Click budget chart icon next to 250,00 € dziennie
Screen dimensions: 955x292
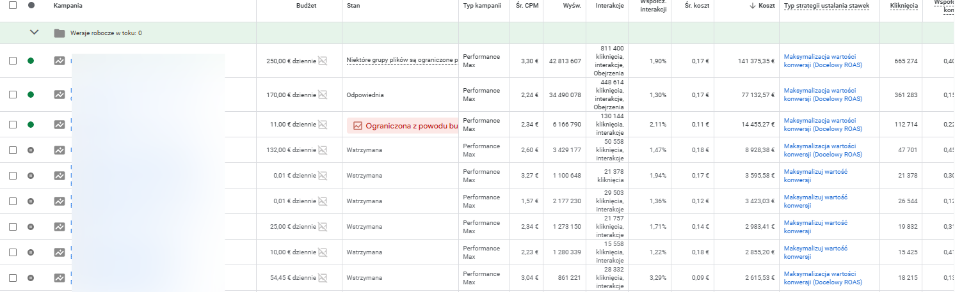[323, 61]
